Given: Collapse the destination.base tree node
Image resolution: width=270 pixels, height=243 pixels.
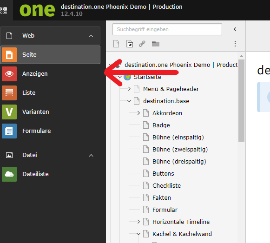Looking at the screenshot, I should 129,101.
